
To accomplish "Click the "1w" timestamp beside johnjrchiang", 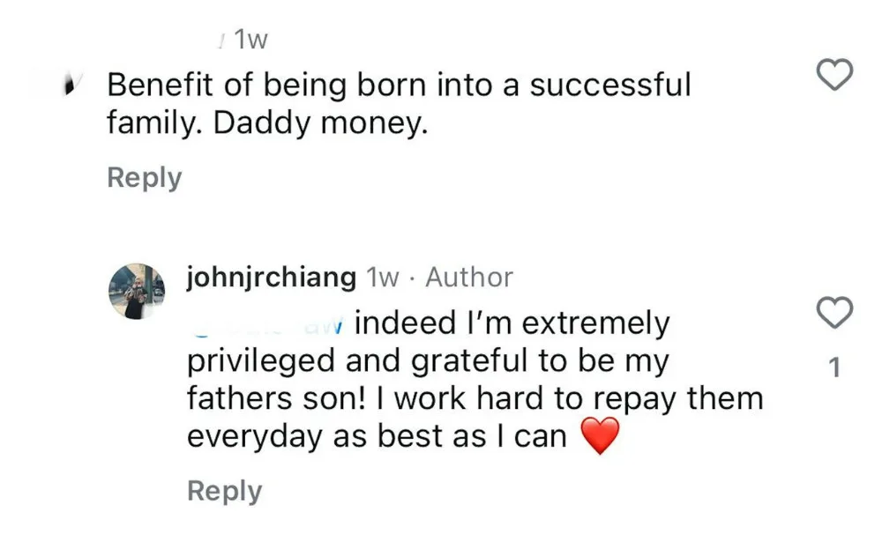I will pos(383,278).
